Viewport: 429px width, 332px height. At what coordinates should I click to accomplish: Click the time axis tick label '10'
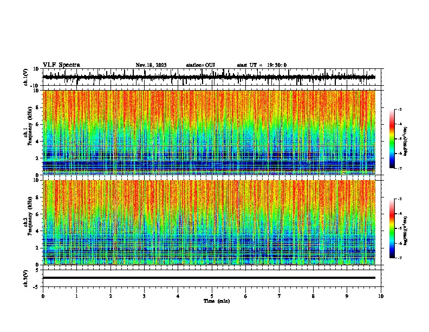[381, 296]
